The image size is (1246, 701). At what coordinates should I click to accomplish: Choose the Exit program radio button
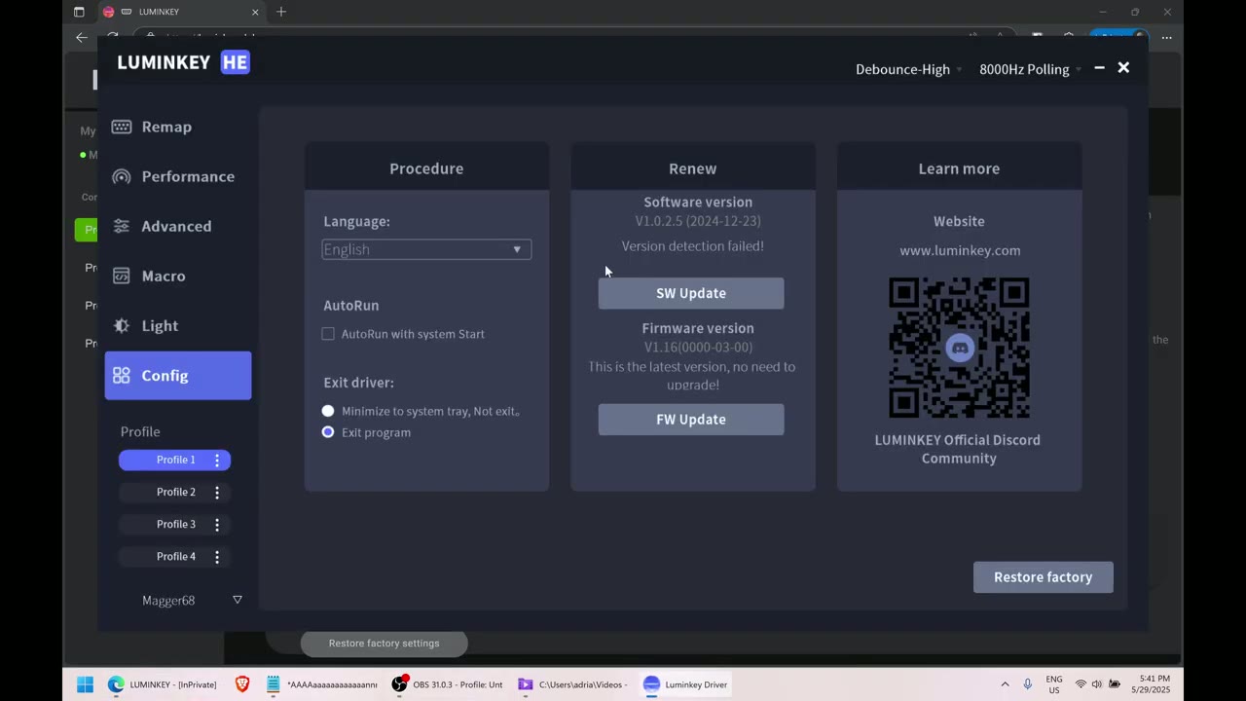(328, 432)
